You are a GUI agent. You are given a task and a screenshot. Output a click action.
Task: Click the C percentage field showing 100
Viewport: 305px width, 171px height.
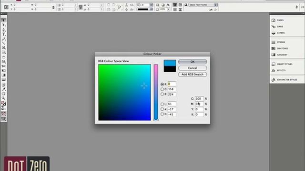pyautogui.click(x=199, y=99)
